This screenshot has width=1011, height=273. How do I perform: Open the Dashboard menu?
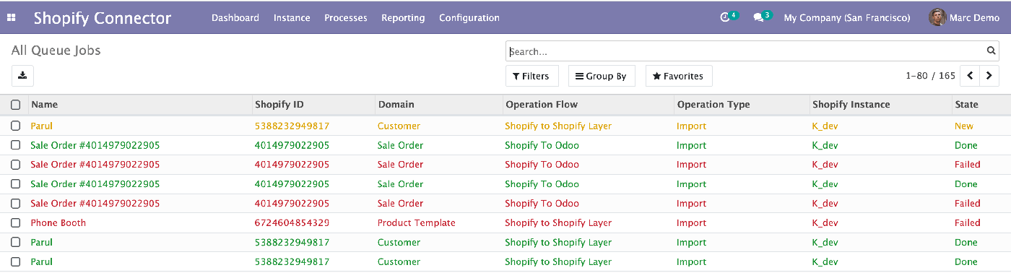pyautogui.click(x=235, y=18)
